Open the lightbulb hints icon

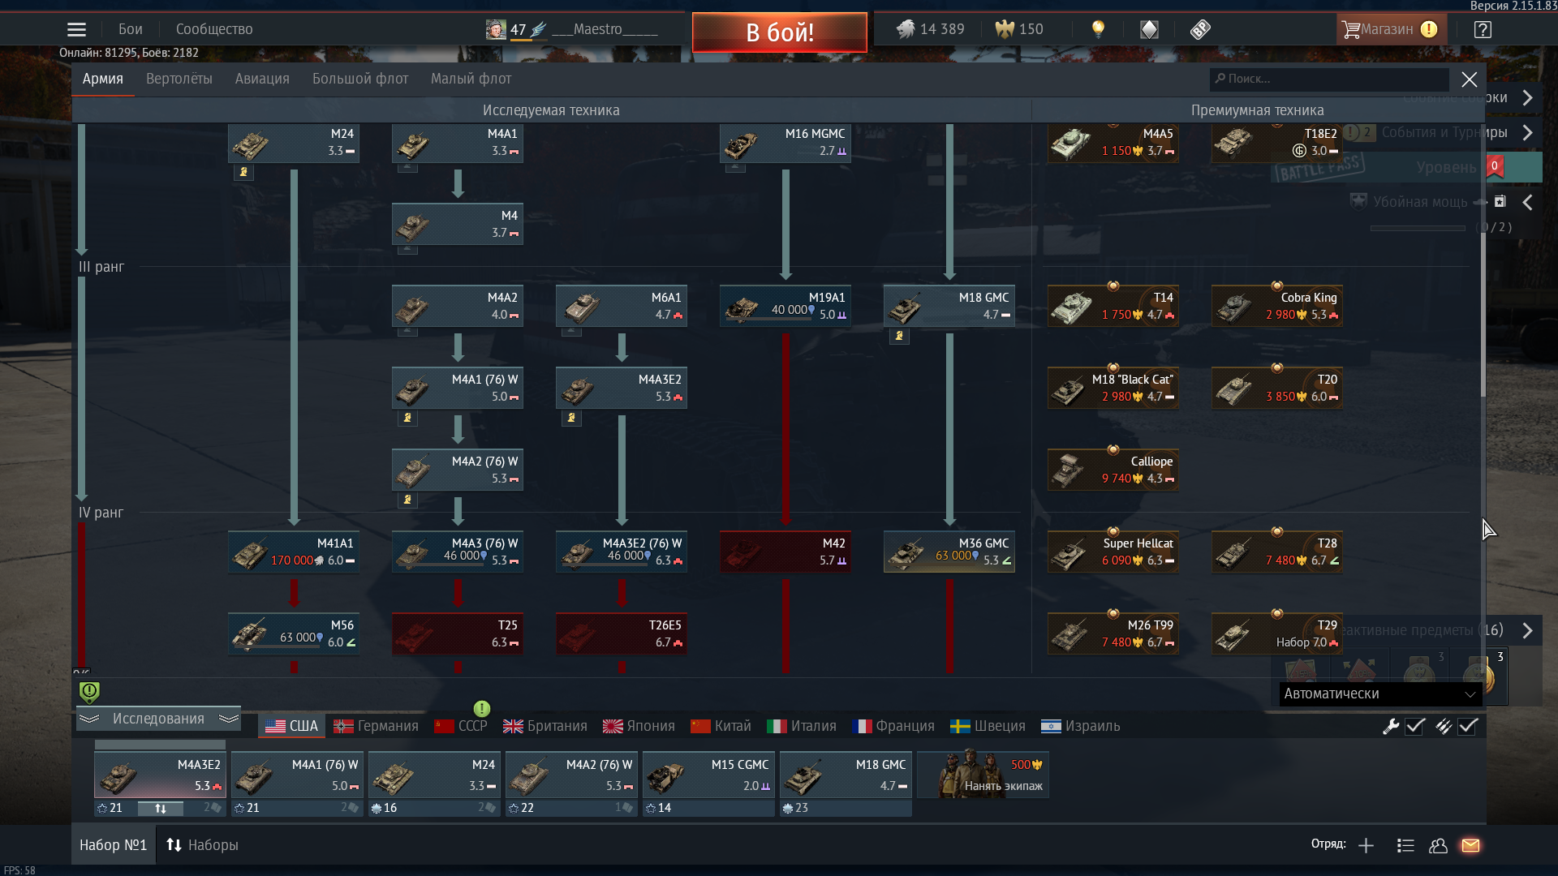pyautogui.click(x=1098, y=29)
